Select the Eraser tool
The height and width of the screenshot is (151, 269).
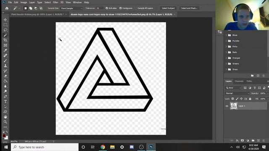[x=5, y=76]
